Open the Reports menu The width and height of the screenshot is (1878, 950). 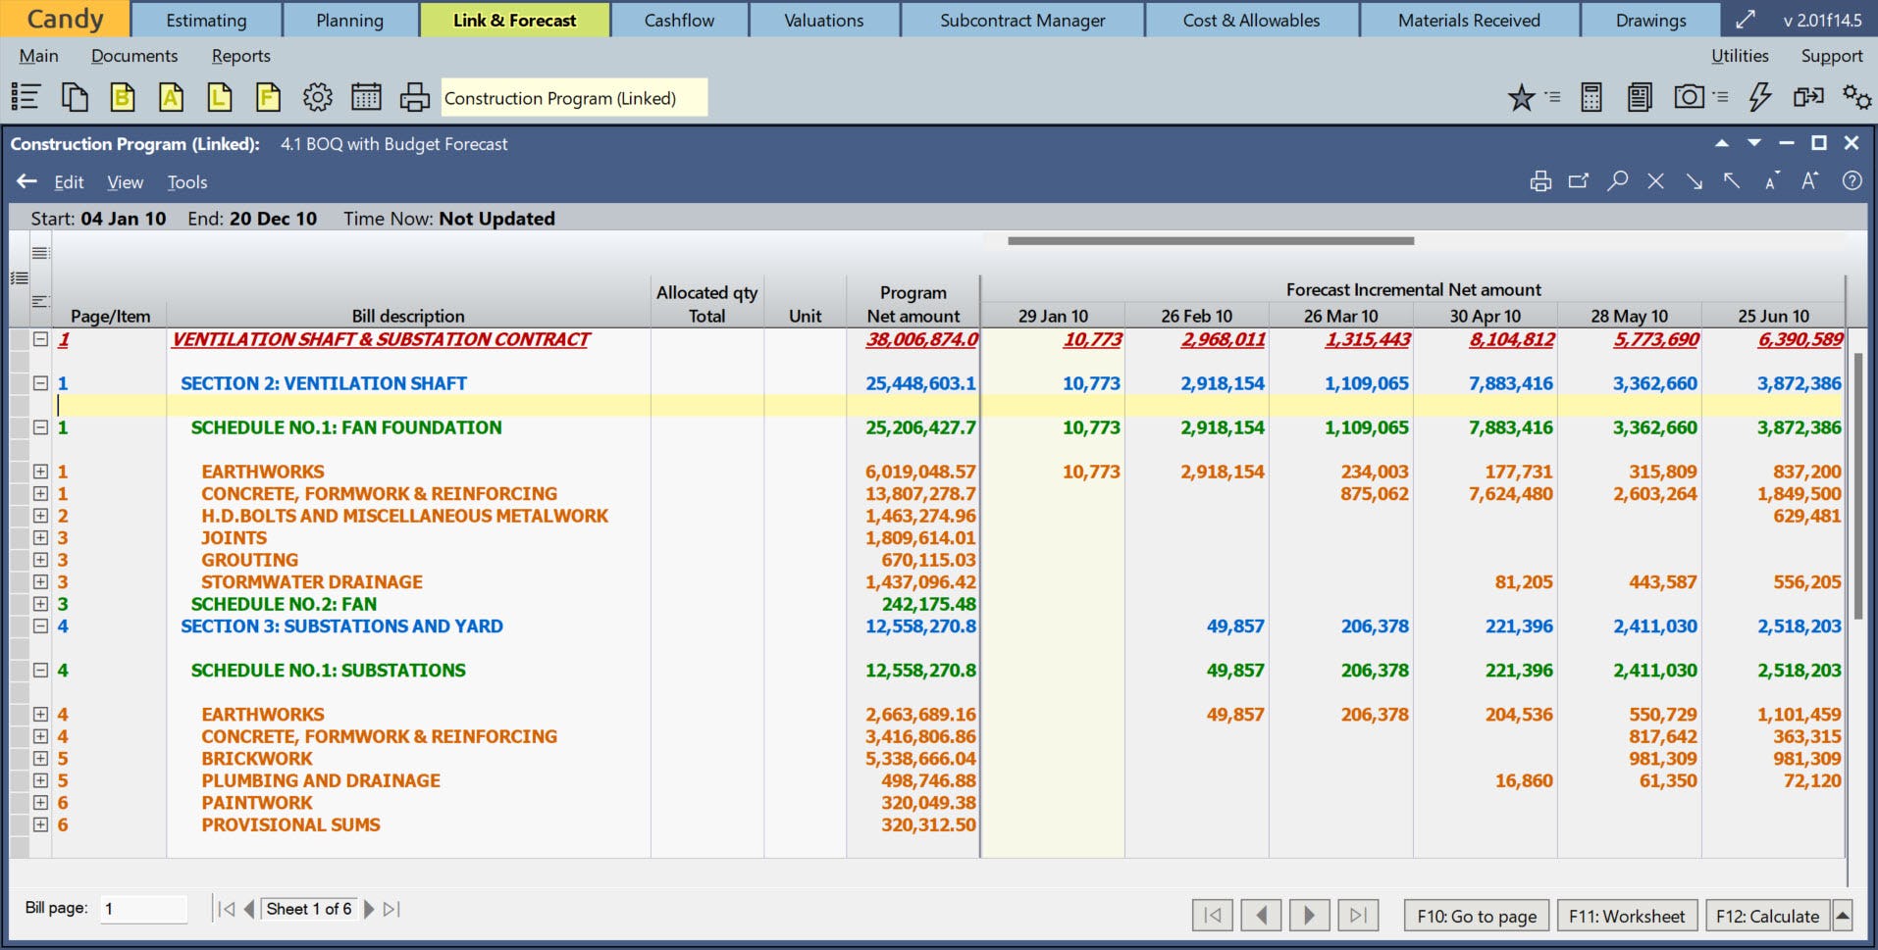point(241,56)
